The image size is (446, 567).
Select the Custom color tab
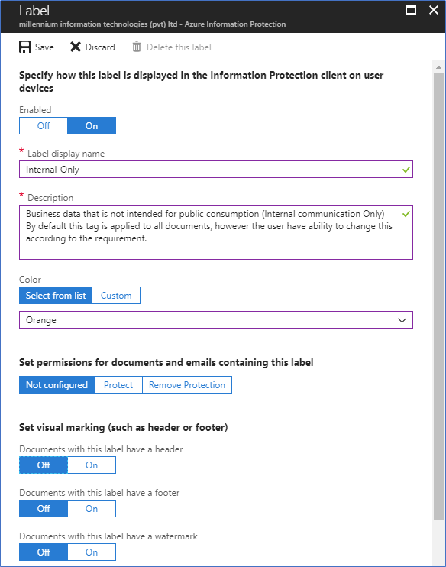(116, 296)
